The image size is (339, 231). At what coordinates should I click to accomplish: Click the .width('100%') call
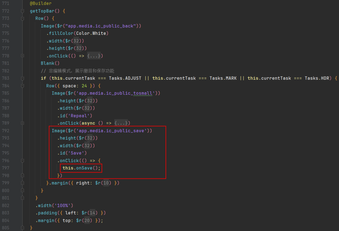pos(54,206)
